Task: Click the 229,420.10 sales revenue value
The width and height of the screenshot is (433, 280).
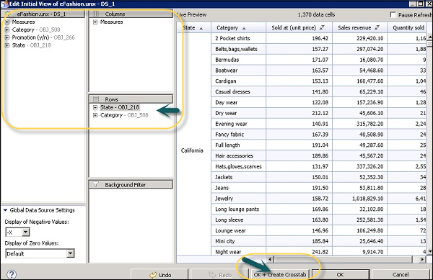Action: (x=369, y=38)
